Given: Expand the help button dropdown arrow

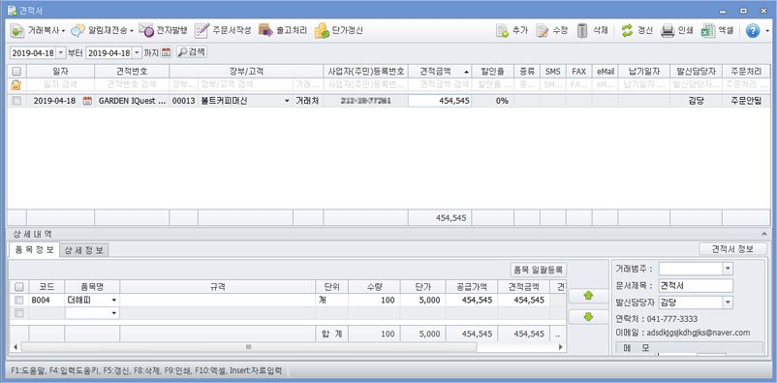Looking at the screenshot, I should 767,31.
